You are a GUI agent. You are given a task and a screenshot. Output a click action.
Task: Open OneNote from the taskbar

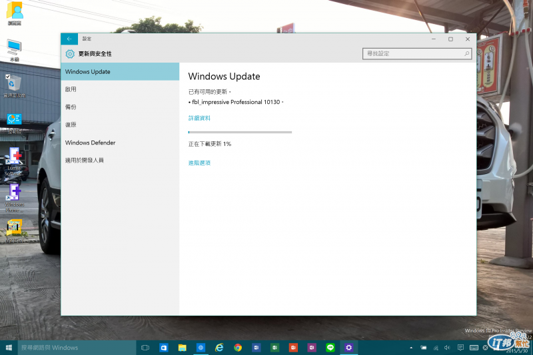click(x=312, y=348)
